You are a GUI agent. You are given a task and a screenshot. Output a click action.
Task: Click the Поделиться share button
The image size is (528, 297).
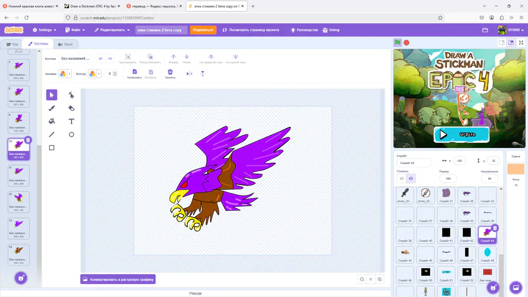coord(203,30)
